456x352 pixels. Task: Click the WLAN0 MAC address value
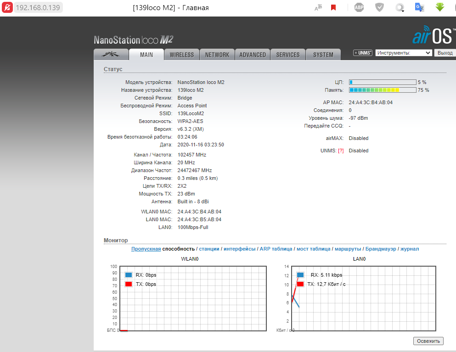199,212
